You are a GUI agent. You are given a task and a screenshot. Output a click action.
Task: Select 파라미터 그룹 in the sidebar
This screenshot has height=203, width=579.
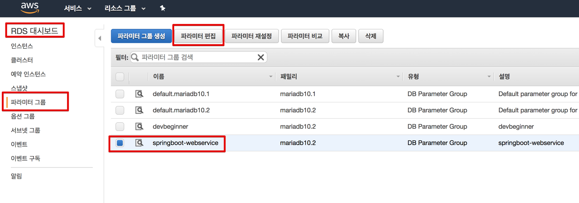pos(28,102)
